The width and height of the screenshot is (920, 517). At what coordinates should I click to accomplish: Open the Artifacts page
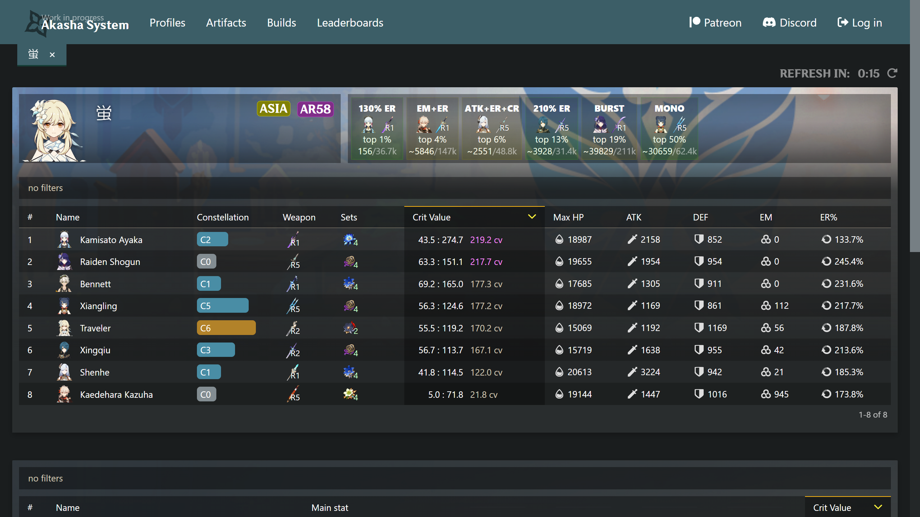click(x=226, y=23)
